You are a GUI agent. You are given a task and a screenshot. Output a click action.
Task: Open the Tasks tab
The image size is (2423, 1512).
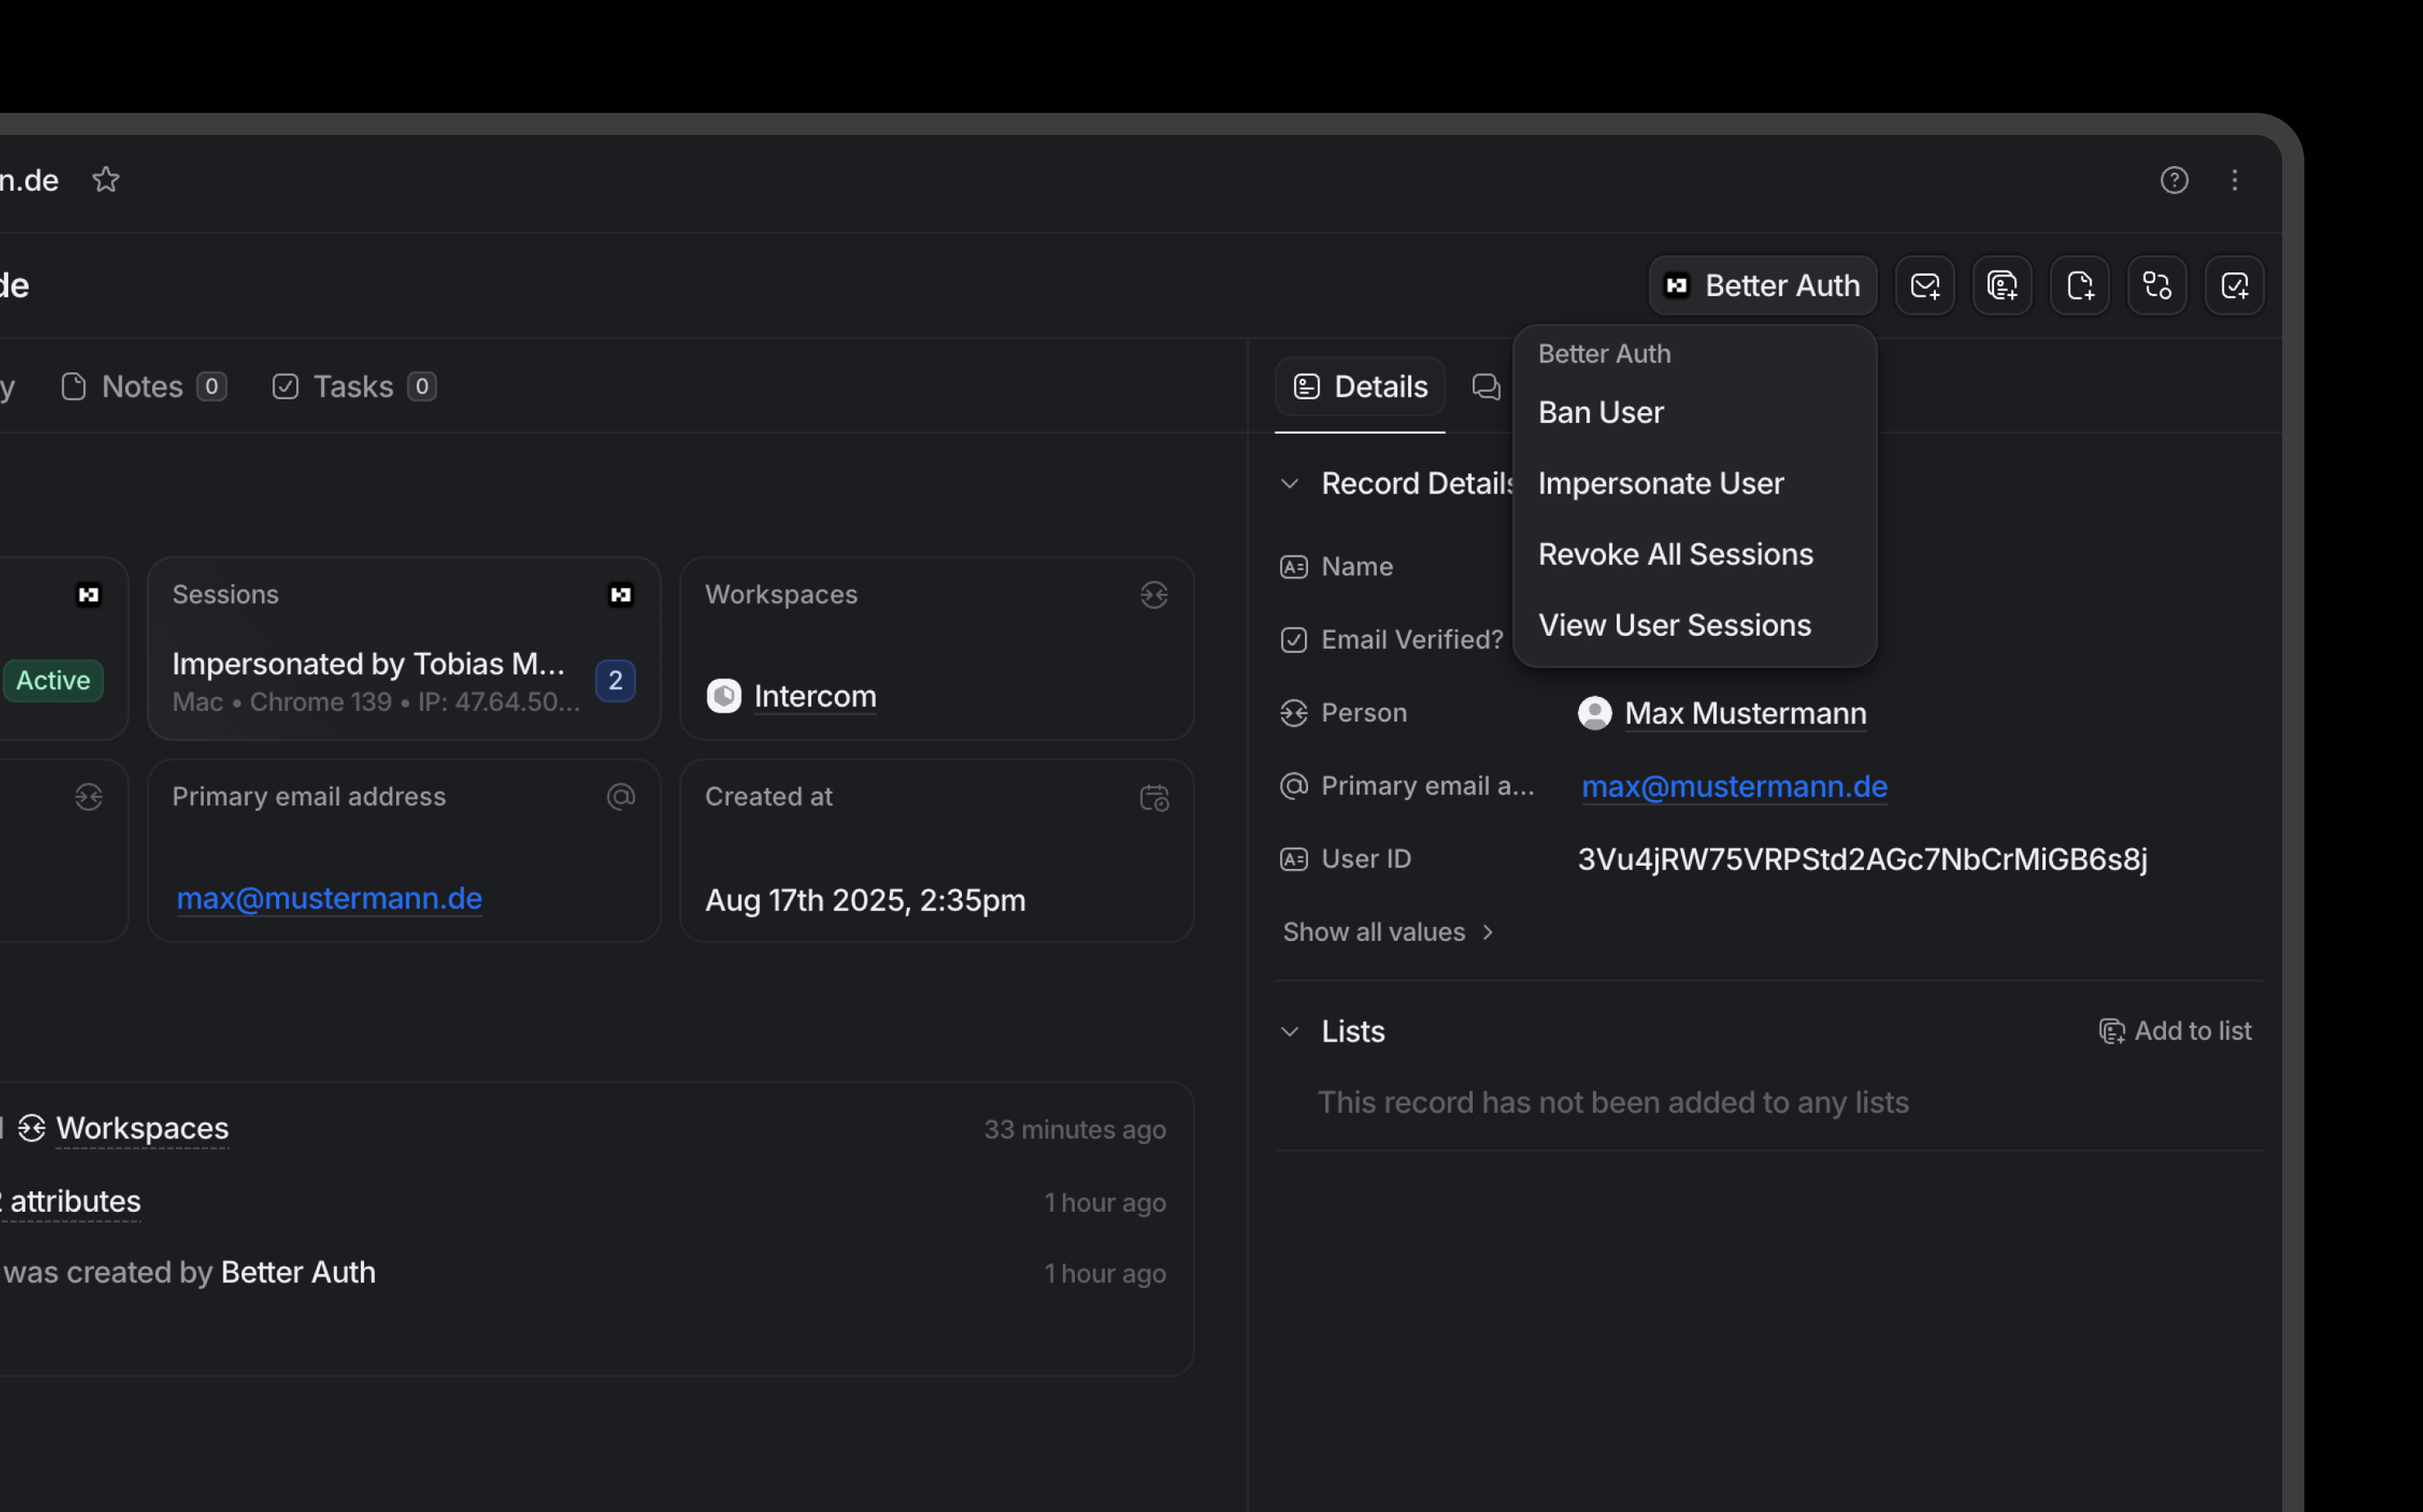[353, 387]
